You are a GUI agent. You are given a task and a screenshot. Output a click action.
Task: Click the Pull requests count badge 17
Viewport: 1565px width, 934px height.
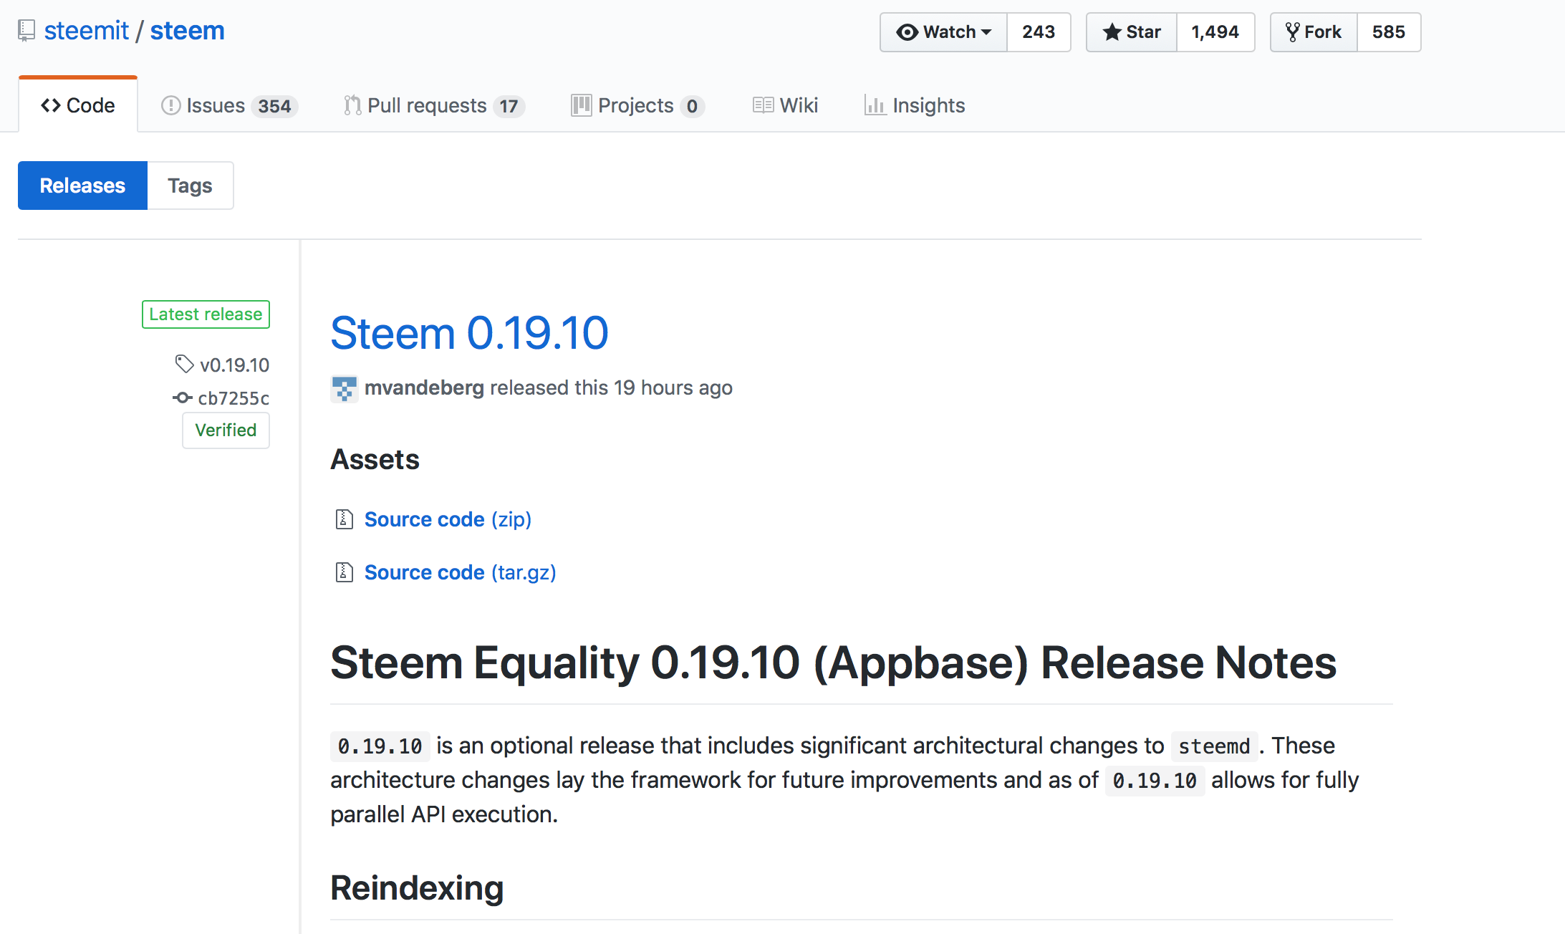[509, 106]
